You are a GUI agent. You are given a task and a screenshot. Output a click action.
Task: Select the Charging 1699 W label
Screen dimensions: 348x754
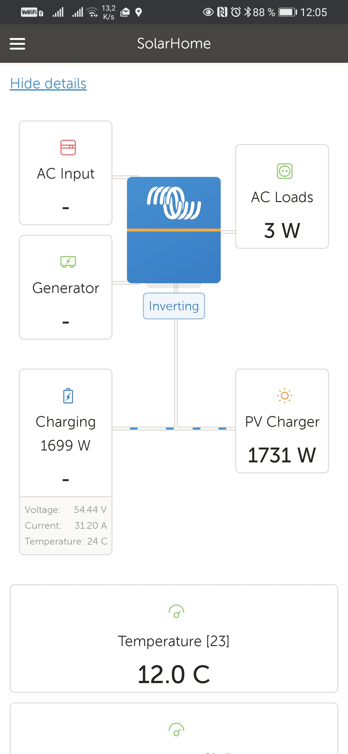pyautogui.click(x=65, y=433)
